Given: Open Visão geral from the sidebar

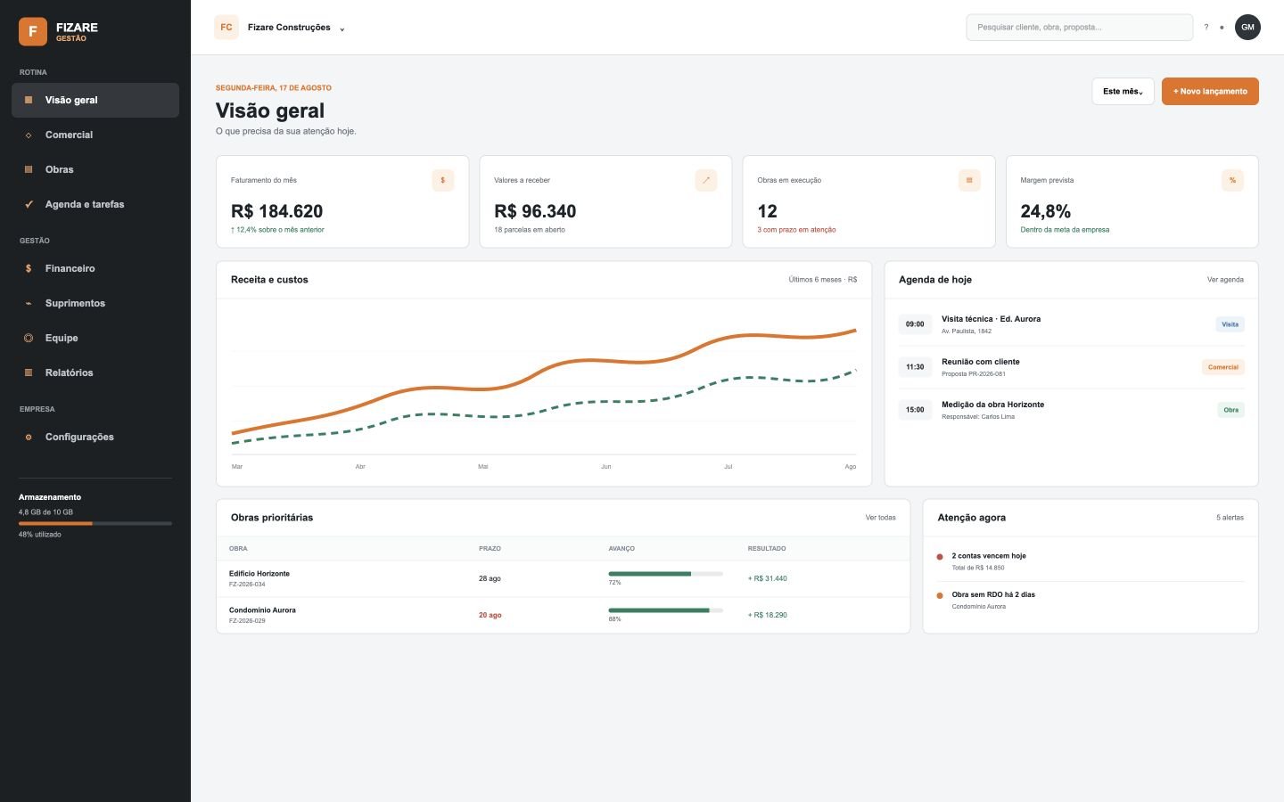Looking at the screenshot, I should point(95,100).
